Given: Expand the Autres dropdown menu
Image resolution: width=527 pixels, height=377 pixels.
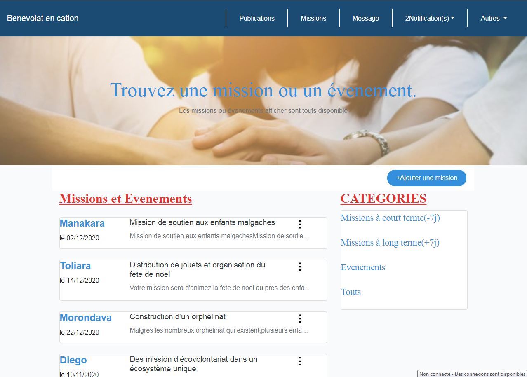Looking at the screenshot, I should pos(494,18).
